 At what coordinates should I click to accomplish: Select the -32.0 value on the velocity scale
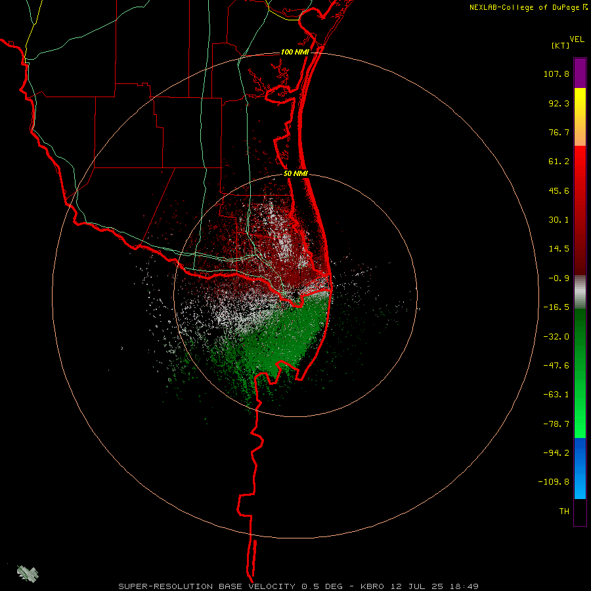coord(556,337)
